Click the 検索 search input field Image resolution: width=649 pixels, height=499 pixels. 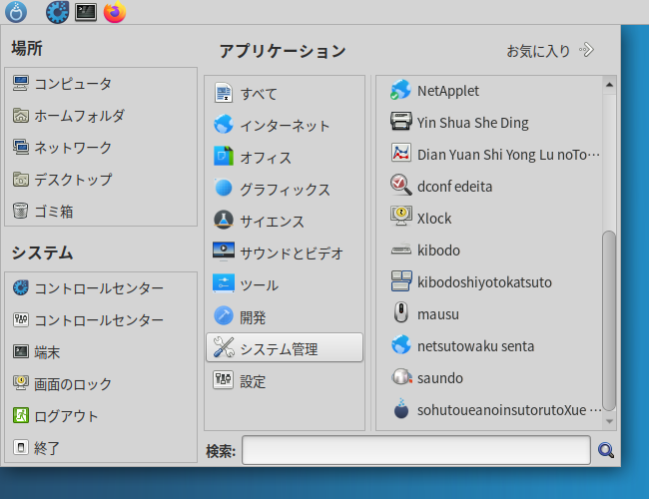coord(416,450)
